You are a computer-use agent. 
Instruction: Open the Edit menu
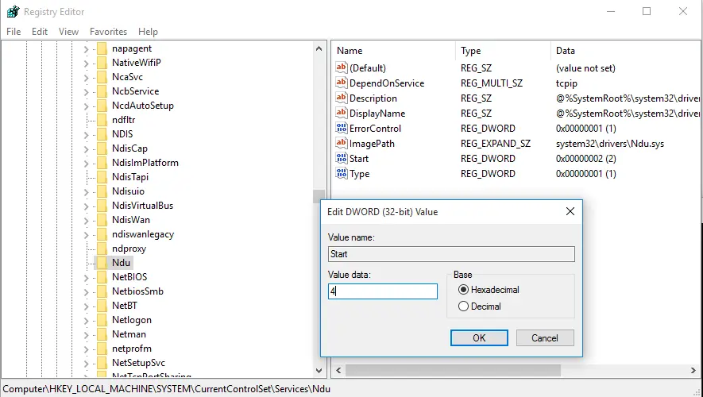pyautogui.click(x=40, y=32)
